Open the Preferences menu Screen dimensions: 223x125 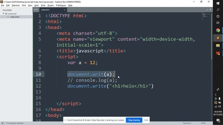pyautogui.click(x=61, y=6)
